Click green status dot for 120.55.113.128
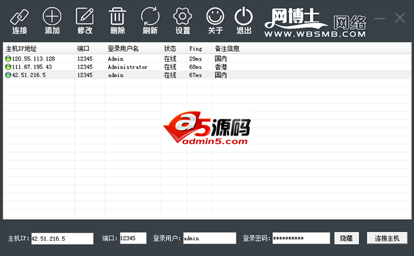The height and width of the screenshot is (256, 414). 8,59
